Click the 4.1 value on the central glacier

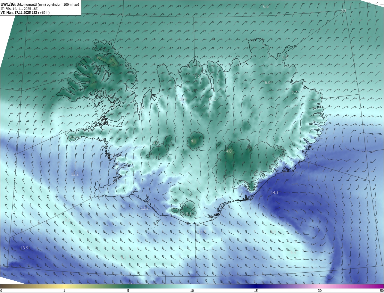coord(193,141)
